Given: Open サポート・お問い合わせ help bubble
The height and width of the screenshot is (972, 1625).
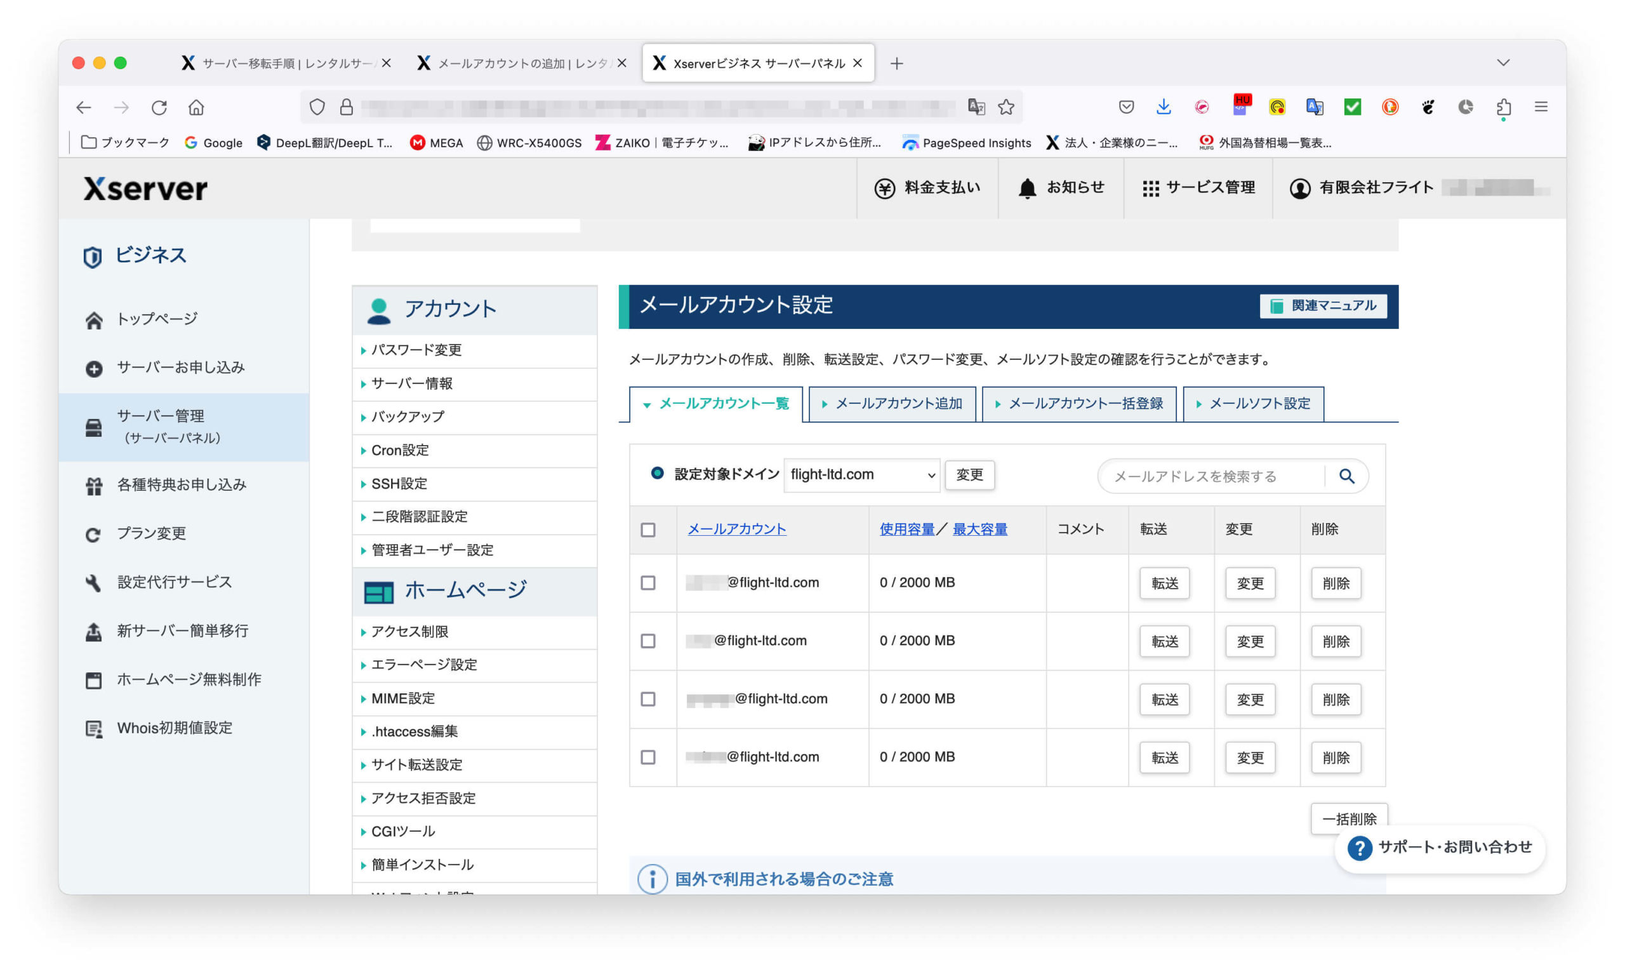Looking at the screenshot, I should [1439, 848].
